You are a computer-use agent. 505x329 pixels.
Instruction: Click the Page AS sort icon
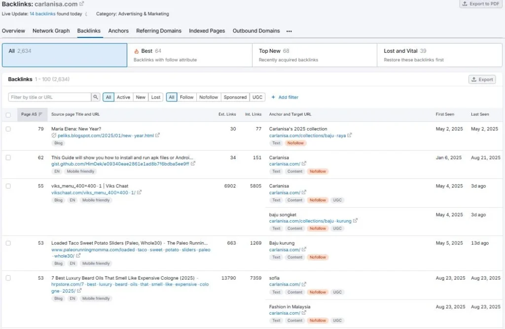[x=40, y=114]
